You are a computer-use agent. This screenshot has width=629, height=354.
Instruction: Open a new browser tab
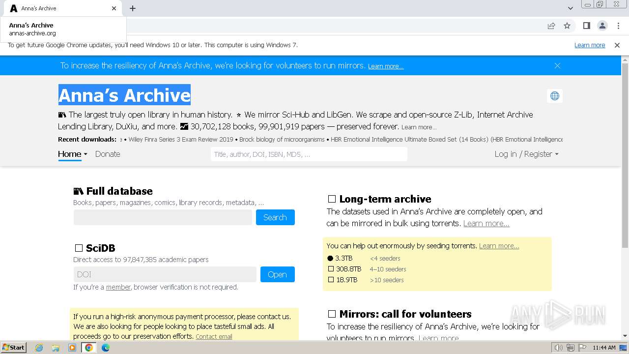point(133,8)
